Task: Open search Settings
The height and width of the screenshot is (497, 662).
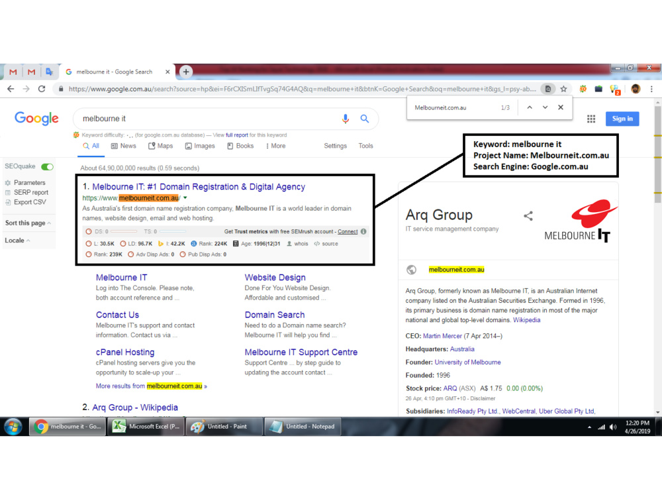Action: pyautogui.click(x=335, y=146)
